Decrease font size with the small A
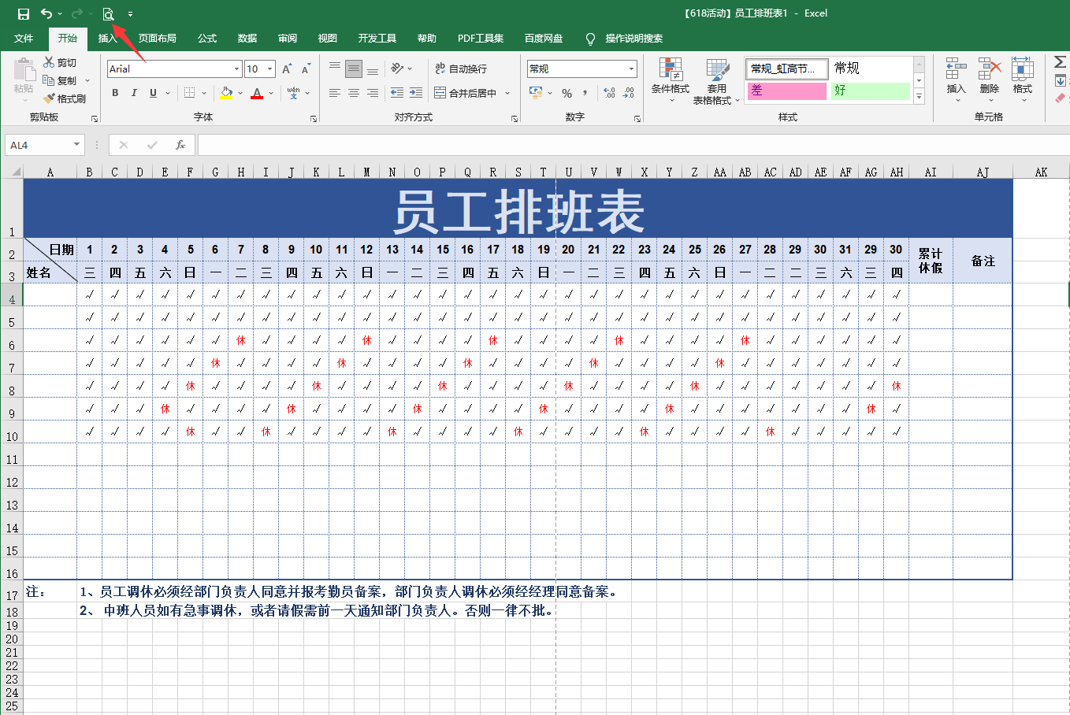This screenshot has height=715, width=1070. (x=306, y=69)
